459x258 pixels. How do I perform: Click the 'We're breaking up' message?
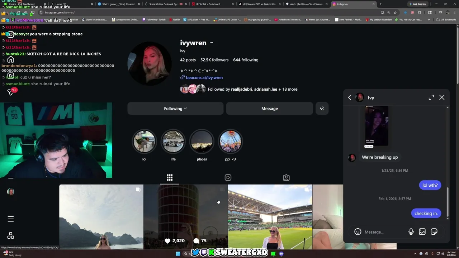(x=380, y=157)
